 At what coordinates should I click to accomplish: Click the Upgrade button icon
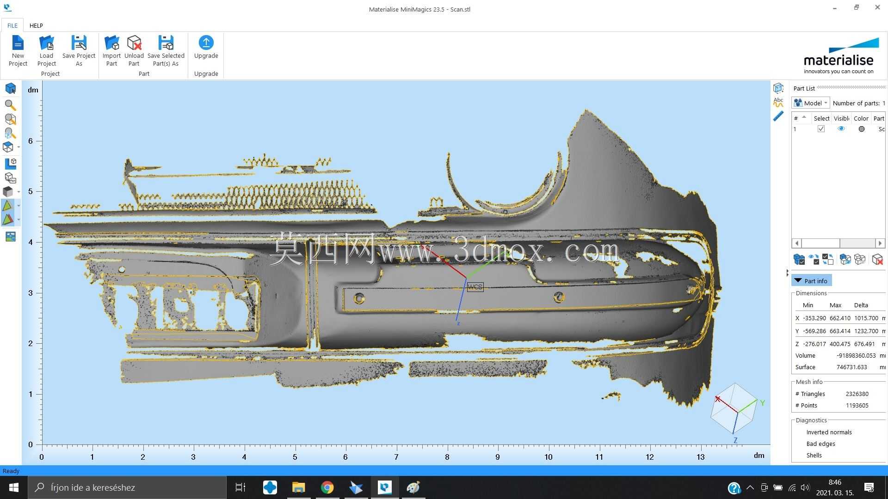click(x=206, y=43)
